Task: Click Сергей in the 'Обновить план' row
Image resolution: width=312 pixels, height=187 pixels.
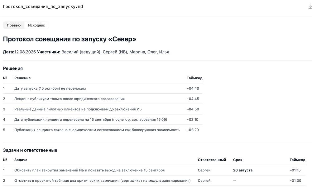Action: [x=204, y=170]
